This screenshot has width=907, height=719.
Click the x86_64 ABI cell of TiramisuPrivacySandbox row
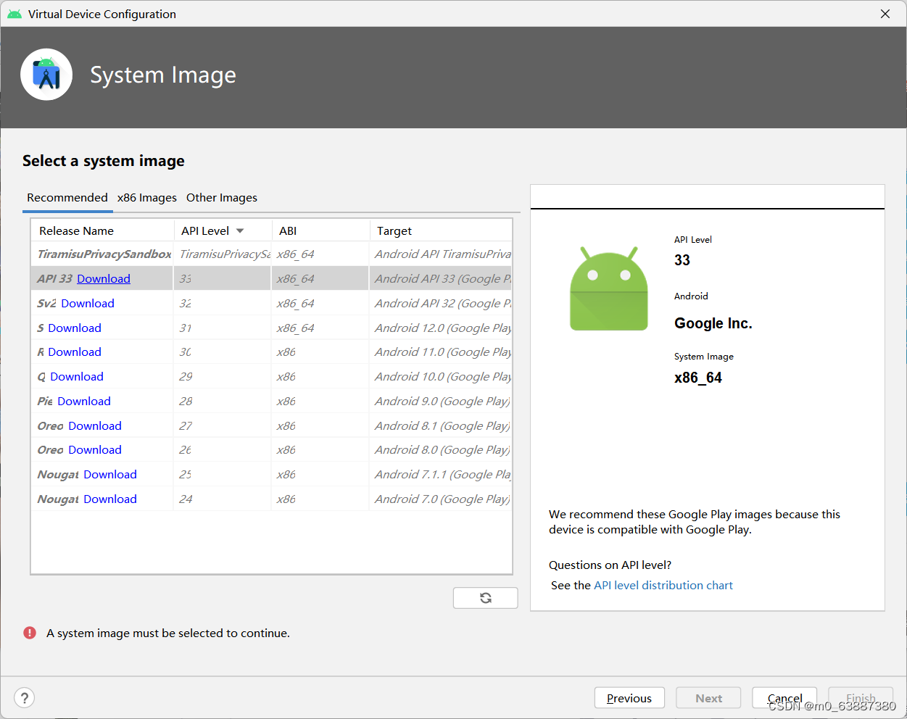(320, 254)
